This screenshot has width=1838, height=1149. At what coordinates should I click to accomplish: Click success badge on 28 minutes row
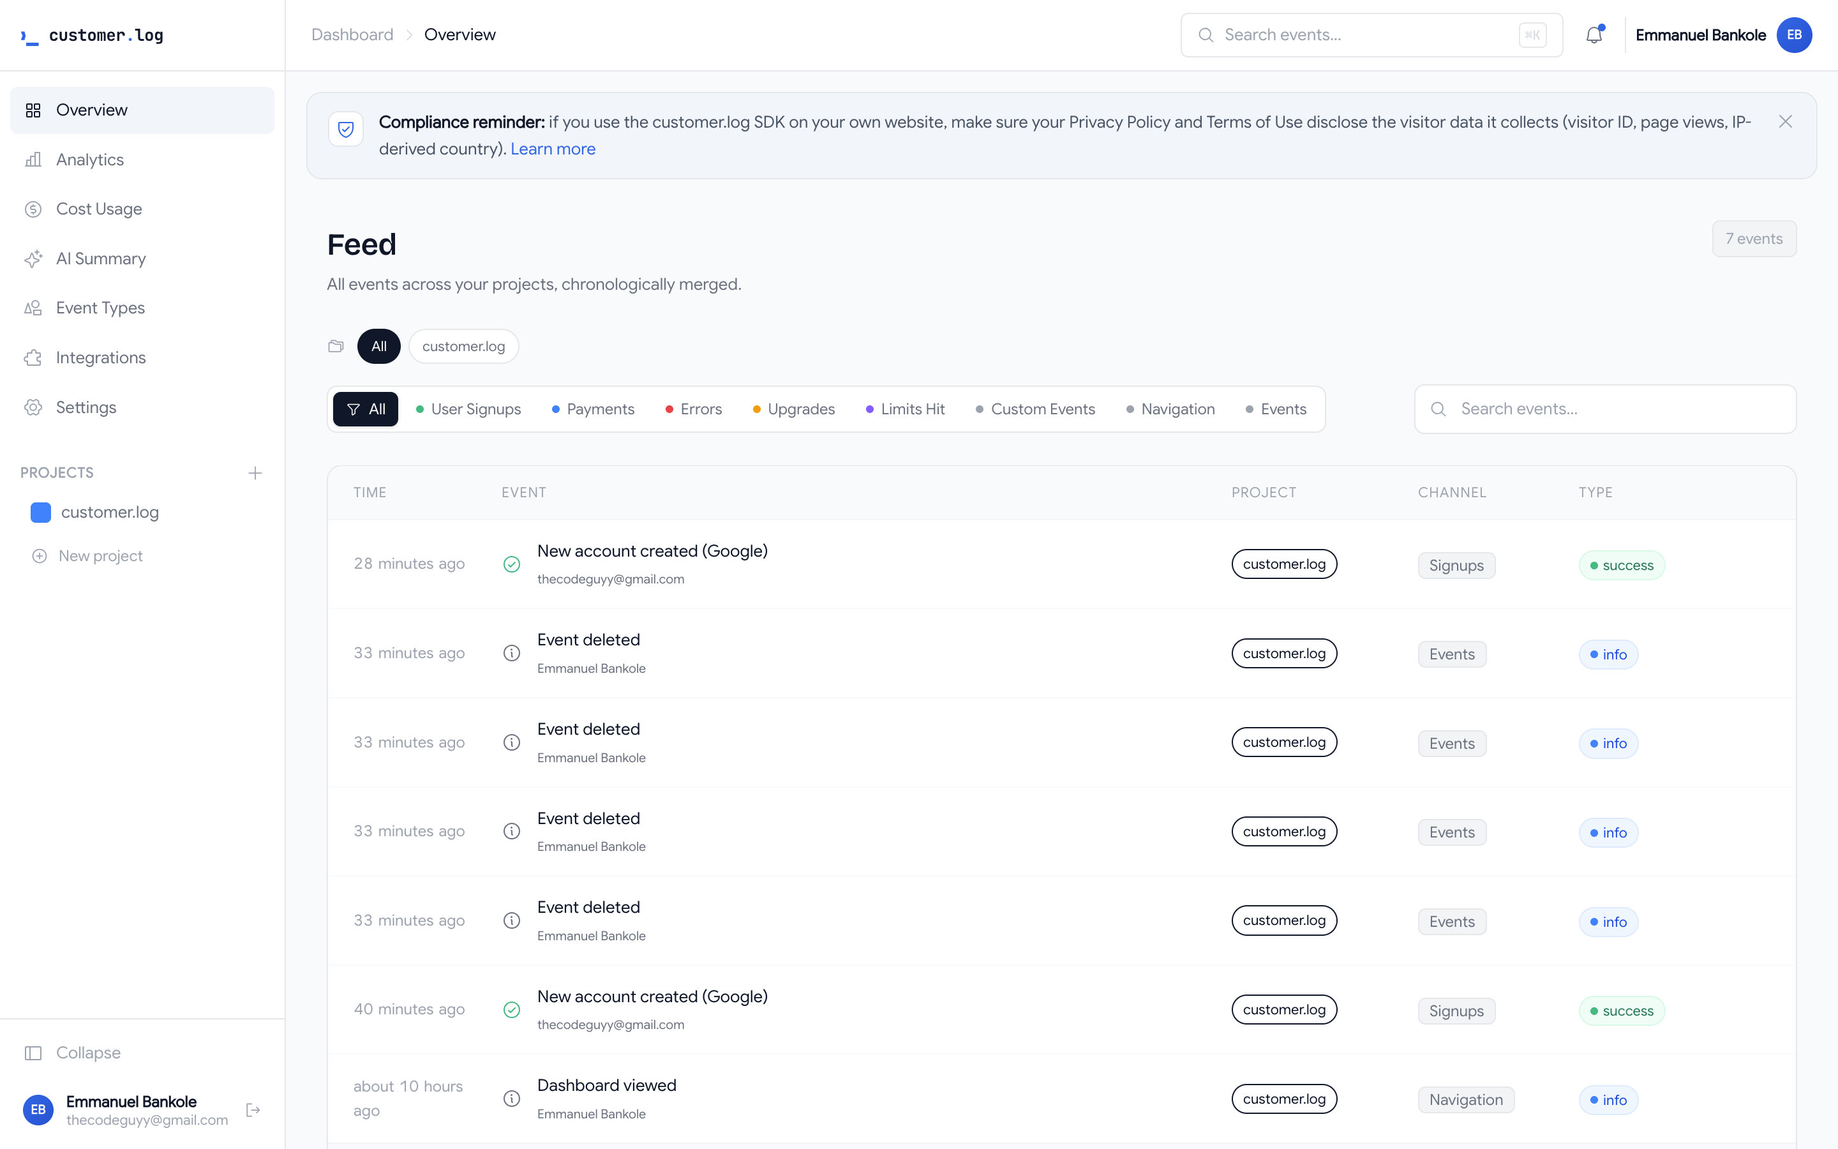(1622, 566)
